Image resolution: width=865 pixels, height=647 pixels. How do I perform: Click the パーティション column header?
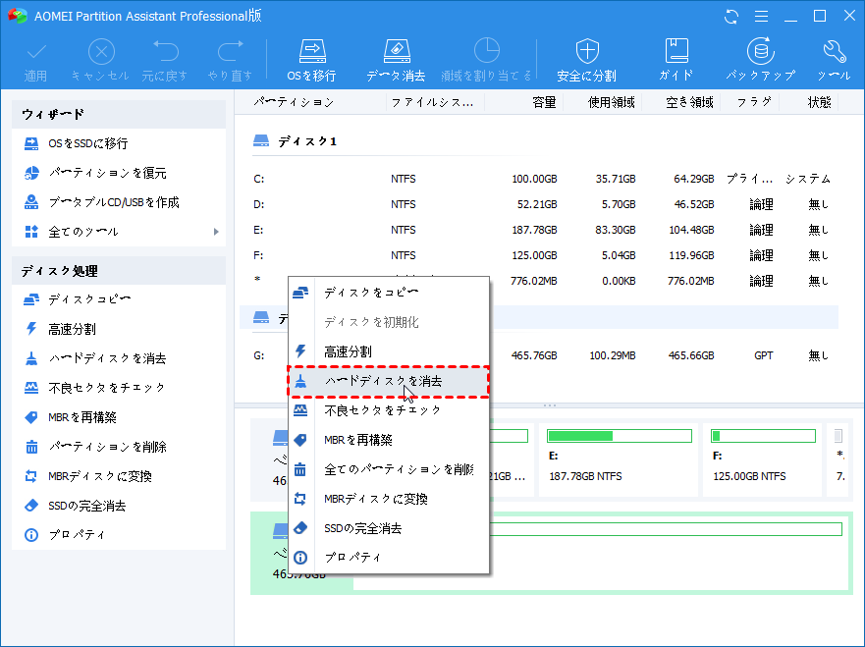(x=294, y=102)
